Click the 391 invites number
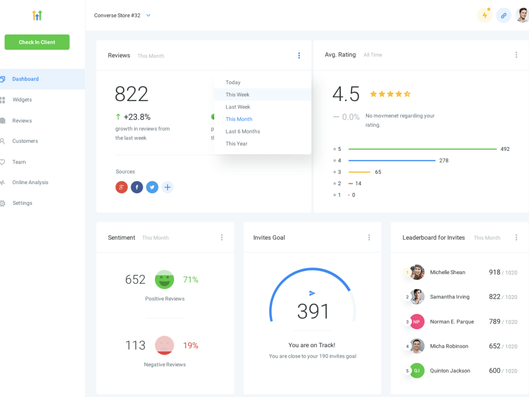This screenshot has height=397, width=529. [313, 311]
